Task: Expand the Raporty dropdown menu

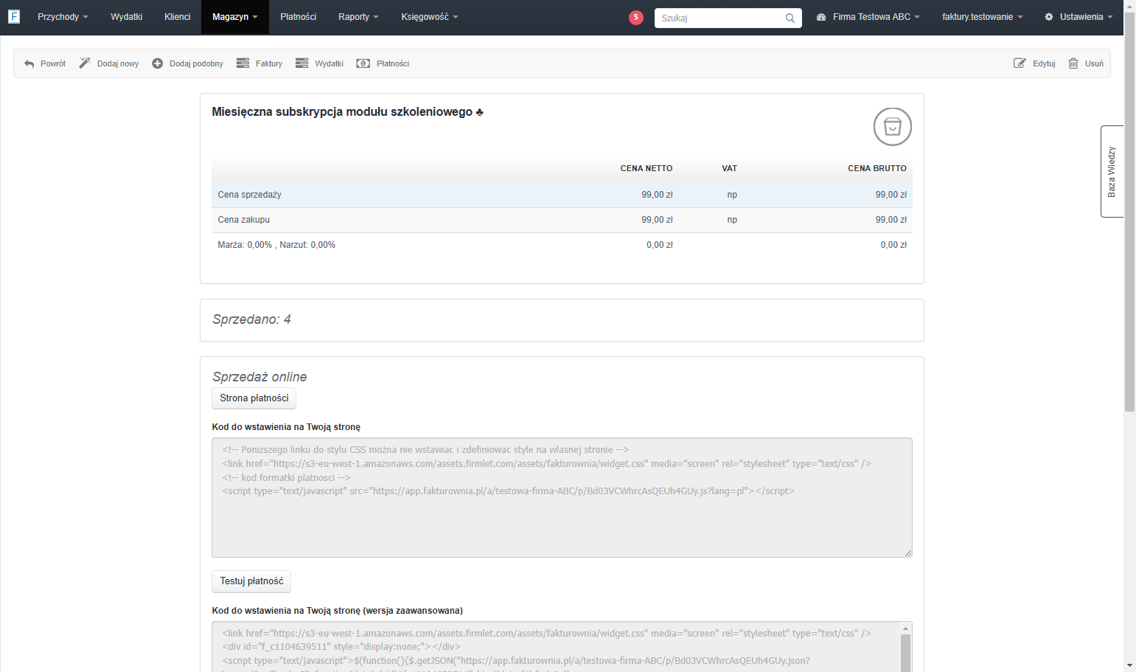Action: 358,17
